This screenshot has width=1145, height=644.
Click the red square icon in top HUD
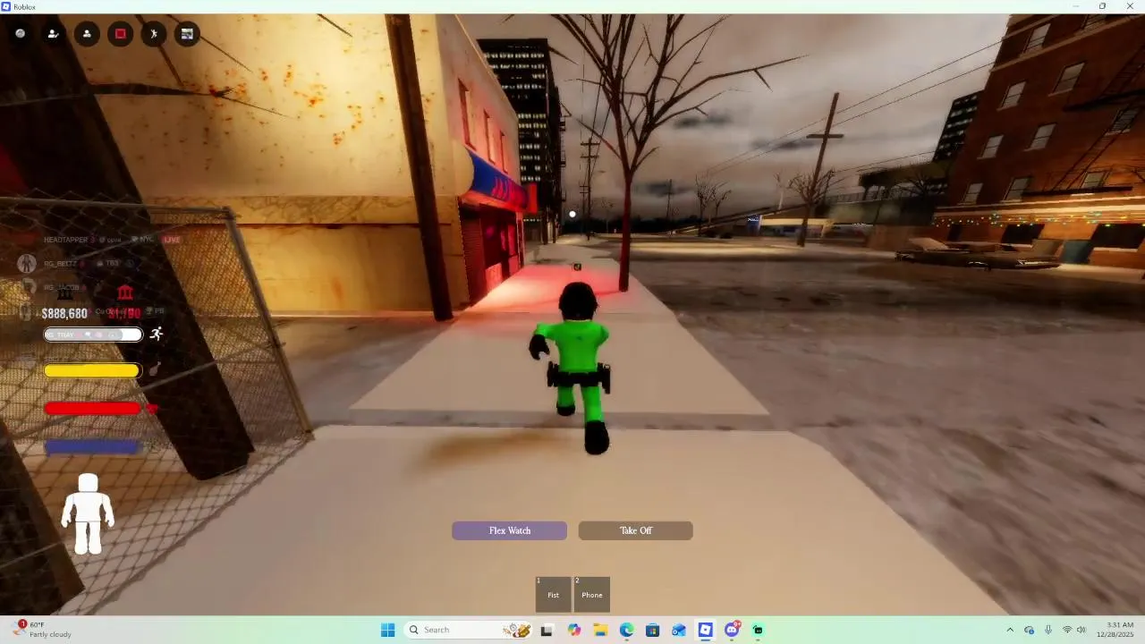pyautogui.click(x=120, y=34)
